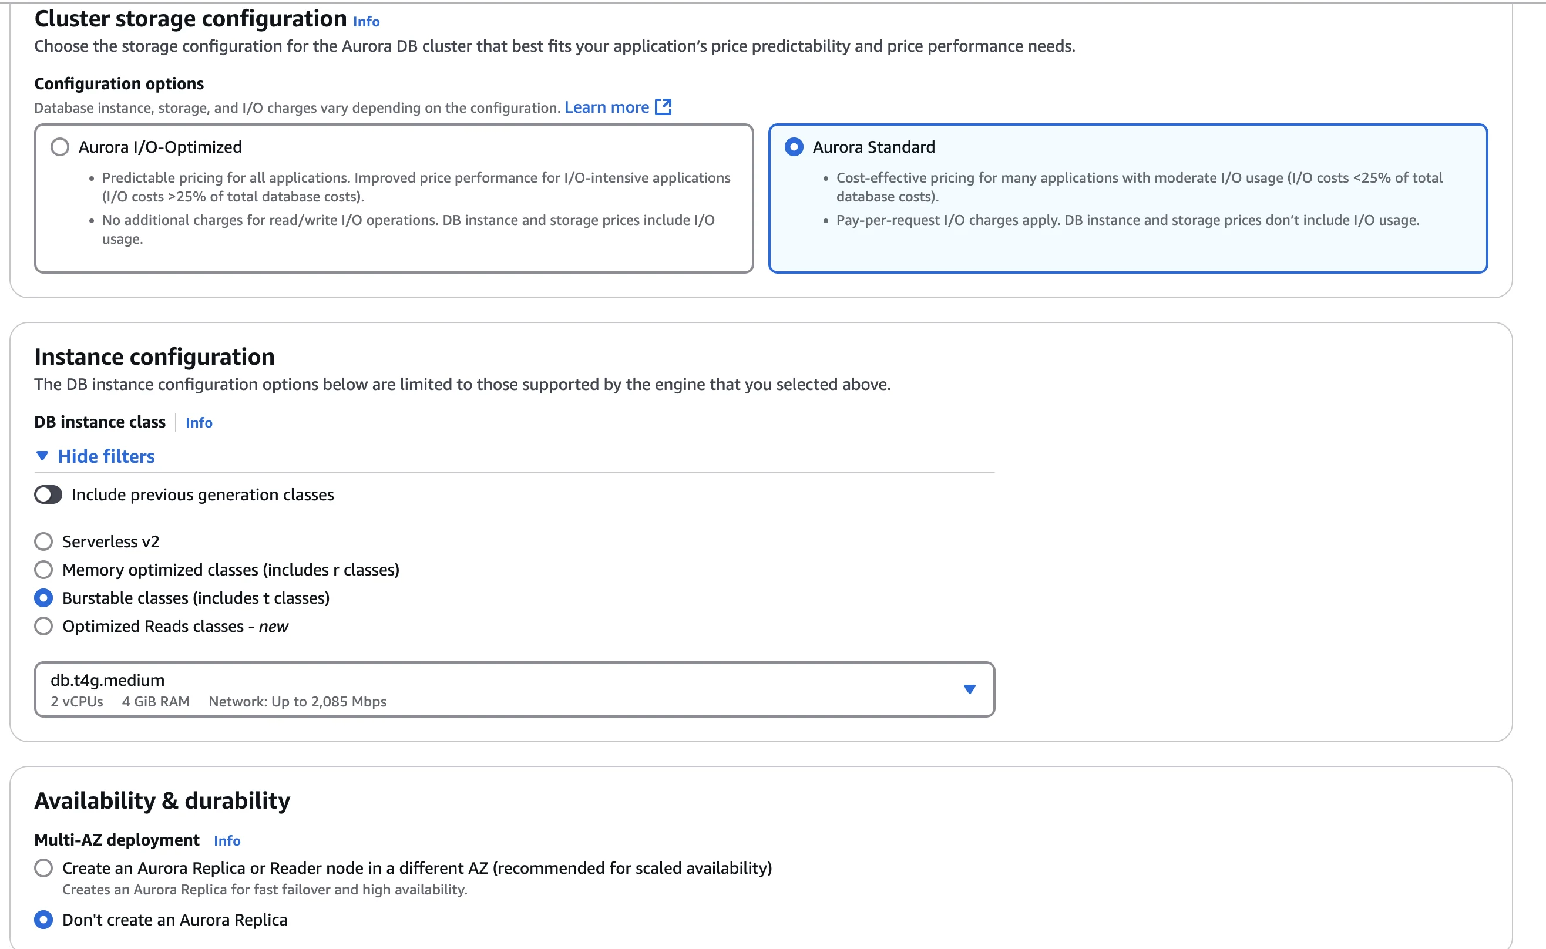Choose the Serverless v2 instance class
The image size is (1546, 949).
coord(43,541)
